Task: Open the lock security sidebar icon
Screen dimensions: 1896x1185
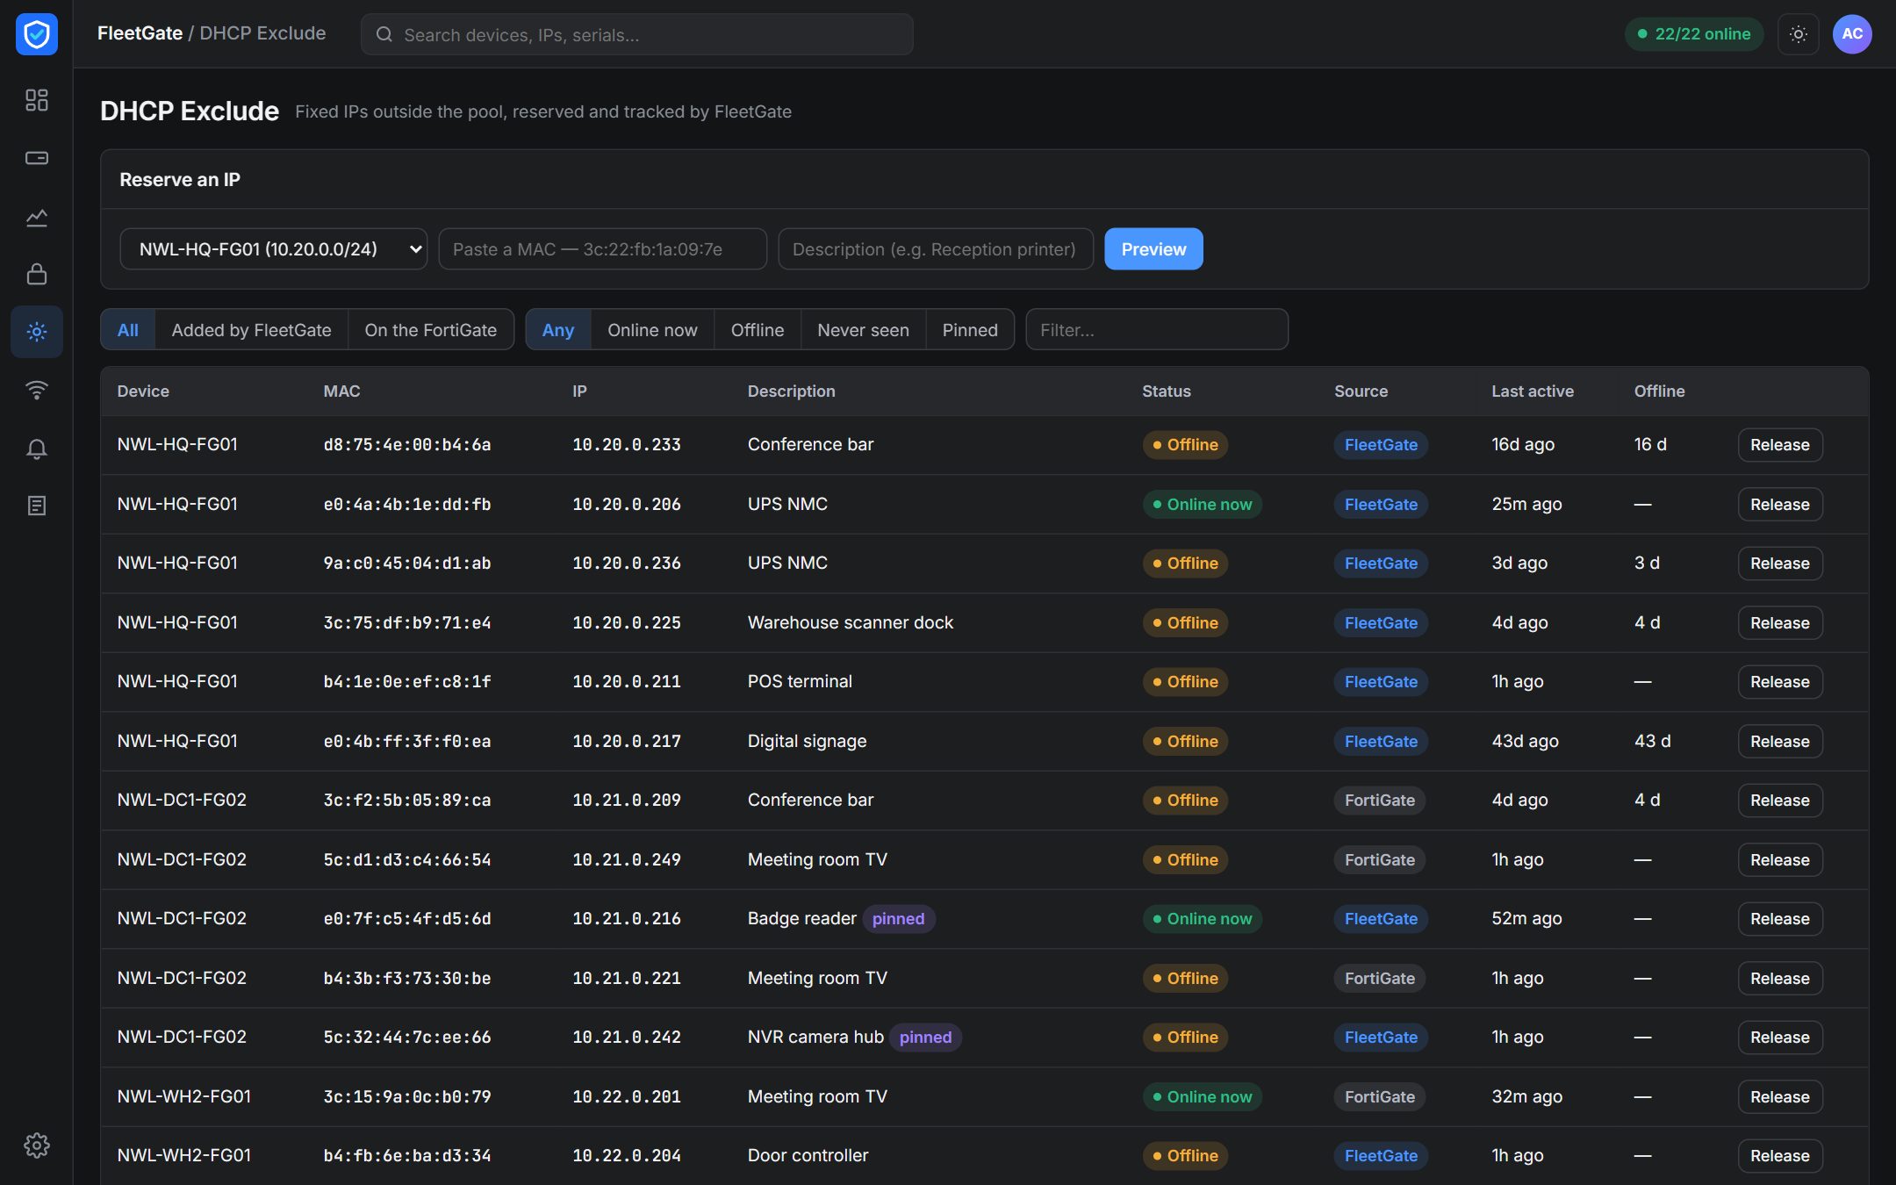Action: coord(37,274)
